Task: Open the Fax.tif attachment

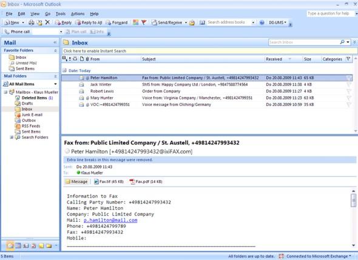Action: pyautogui.click(x=109, y=182)
